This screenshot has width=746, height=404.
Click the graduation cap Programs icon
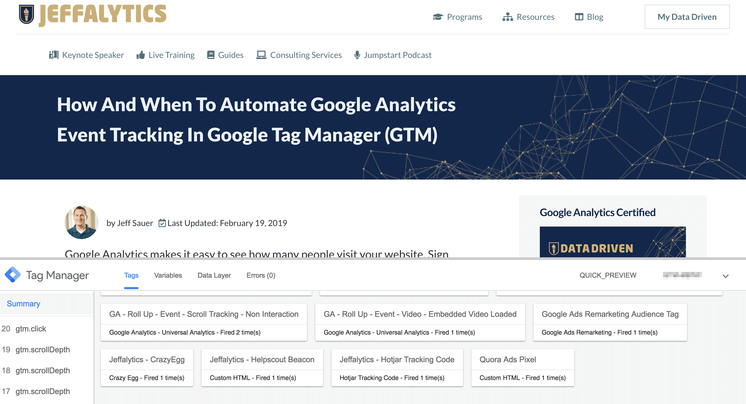coord(438,17)
